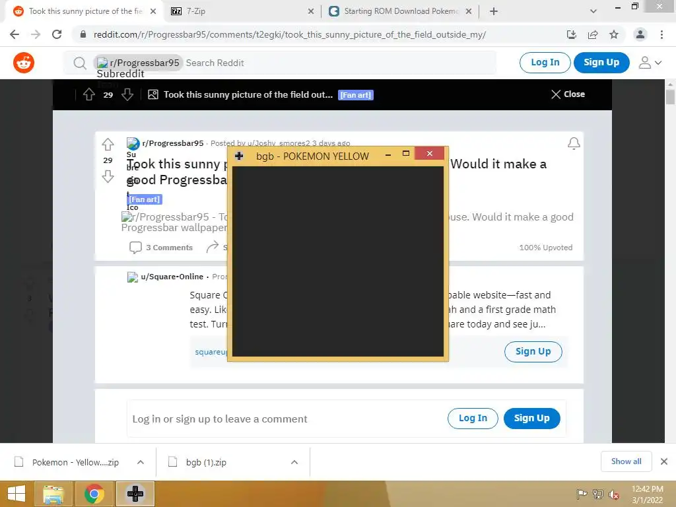Open the Chrome profile avatar
Viewport: 676px width, 507px height.
click(640, 34)
